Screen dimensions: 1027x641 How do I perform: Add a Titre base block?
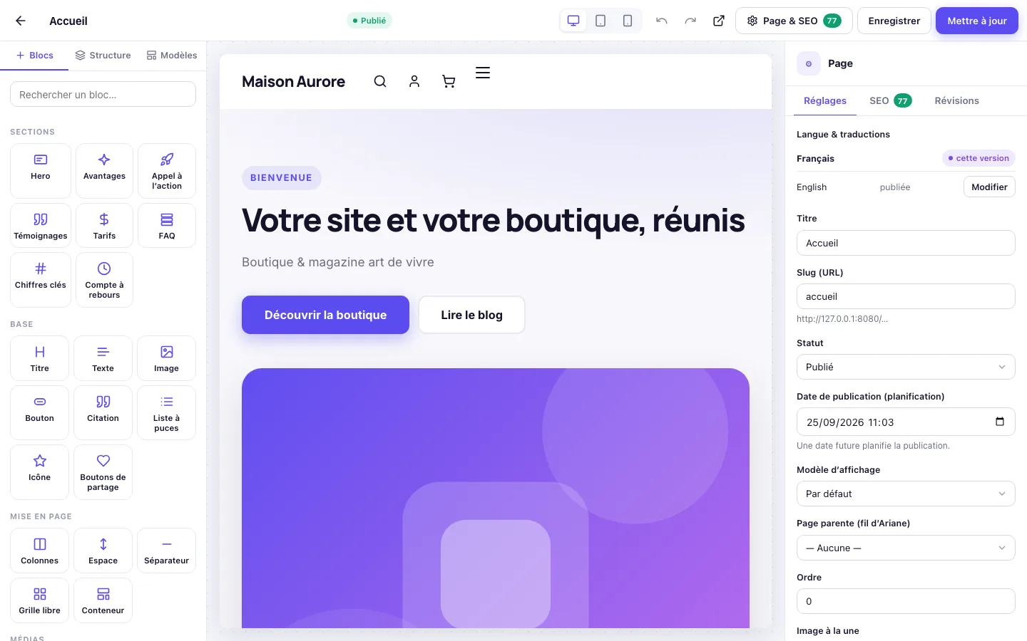40,358
